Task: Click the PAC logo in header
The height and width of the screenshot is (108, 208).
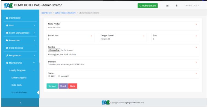Action: [x=8, y=5]
